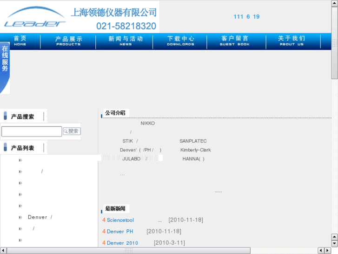Open the 客户留言 GUEST BOOK menu
This screenshot has height=254, width=338.
(x=234, y=41)
